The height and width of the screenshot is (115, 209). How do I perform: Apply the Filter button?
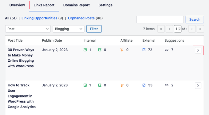pyautogui.click(x=94, y=29)
